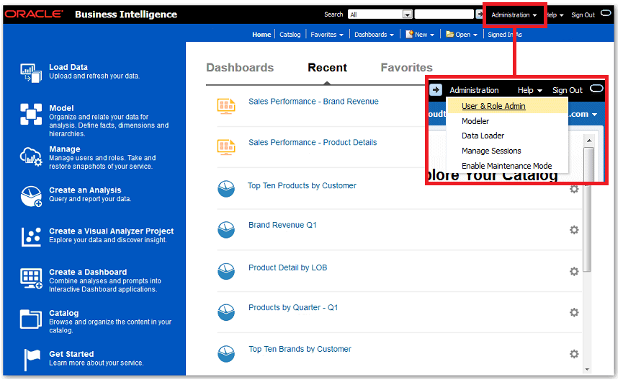This screenshot has height=385, width=623.
Task: Switch to the Recent tab
Action: (328, 68)
